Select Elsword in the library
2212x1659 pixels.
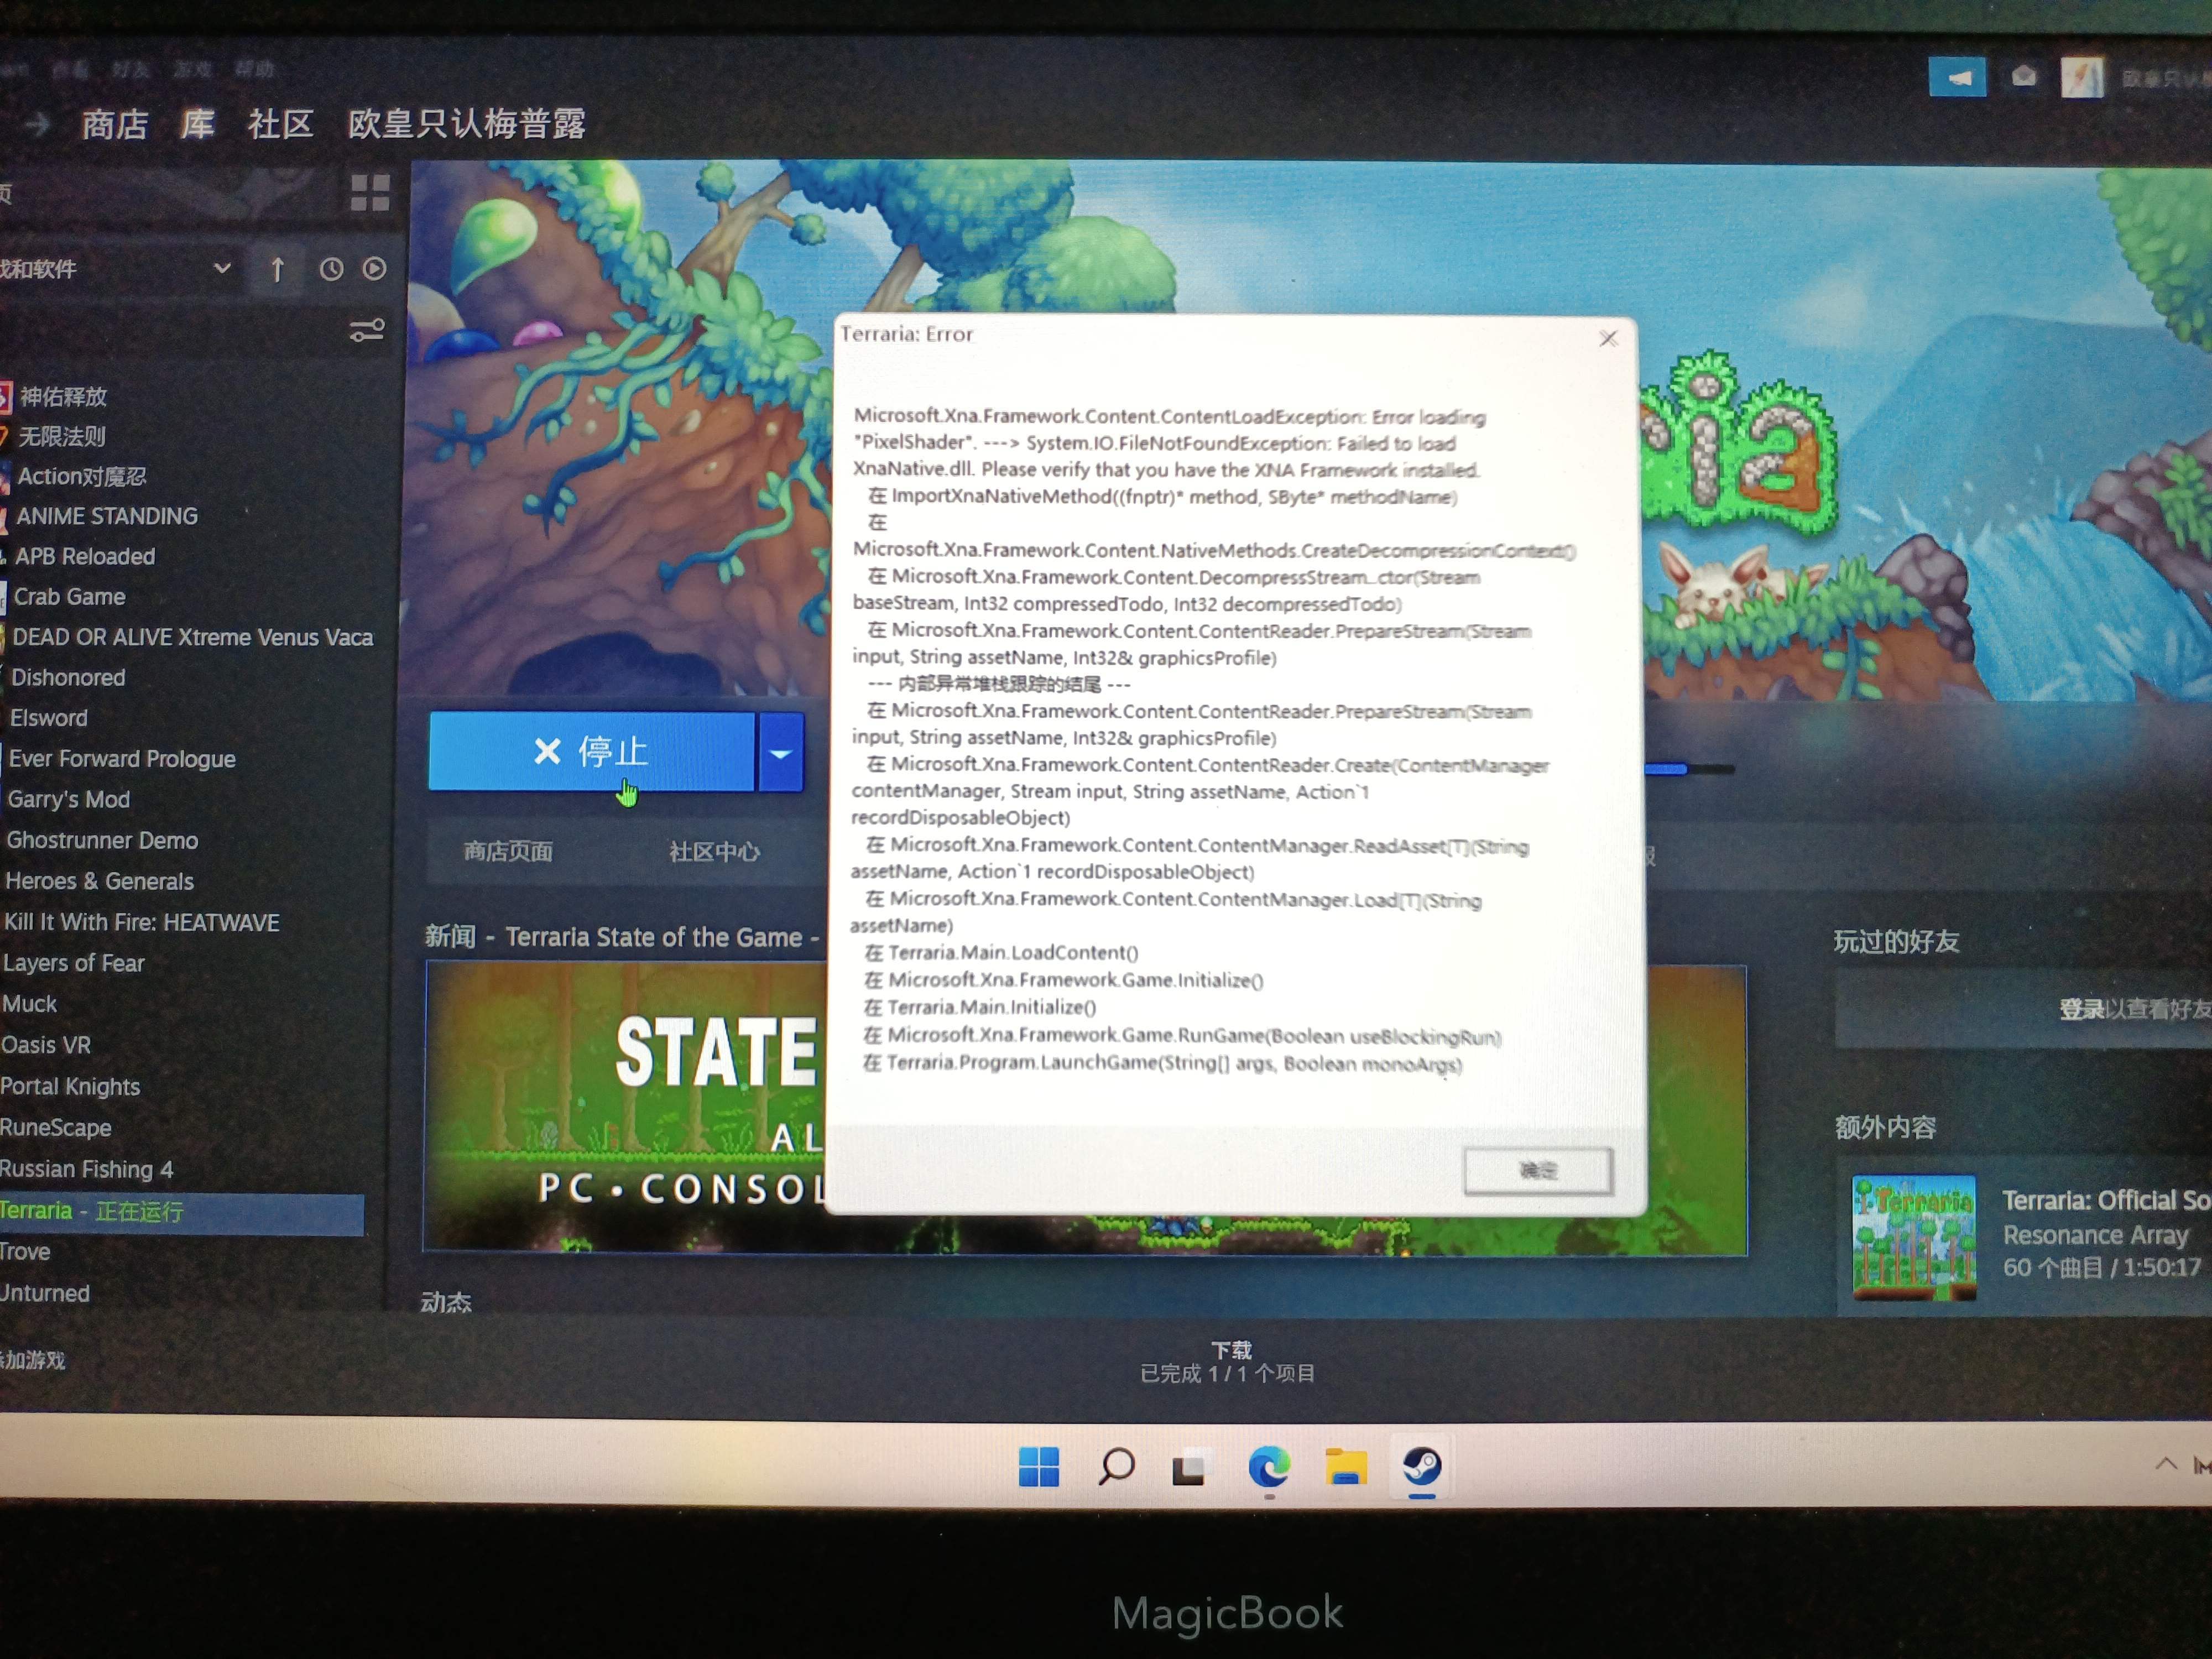[48, 718]
